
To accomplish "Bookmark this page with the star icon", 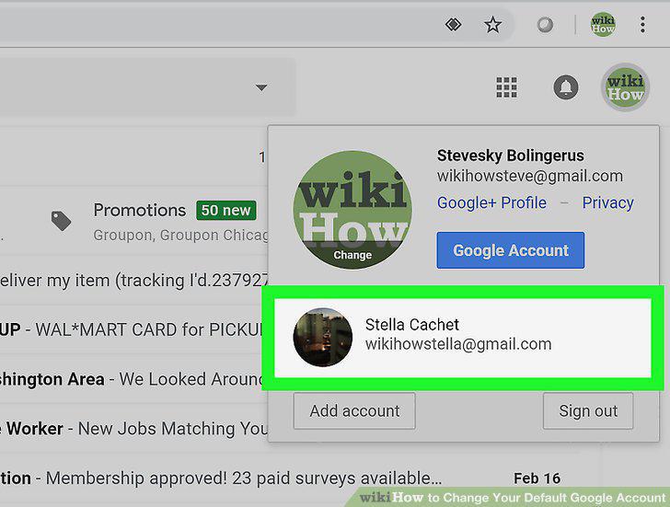I will (492, 25).
